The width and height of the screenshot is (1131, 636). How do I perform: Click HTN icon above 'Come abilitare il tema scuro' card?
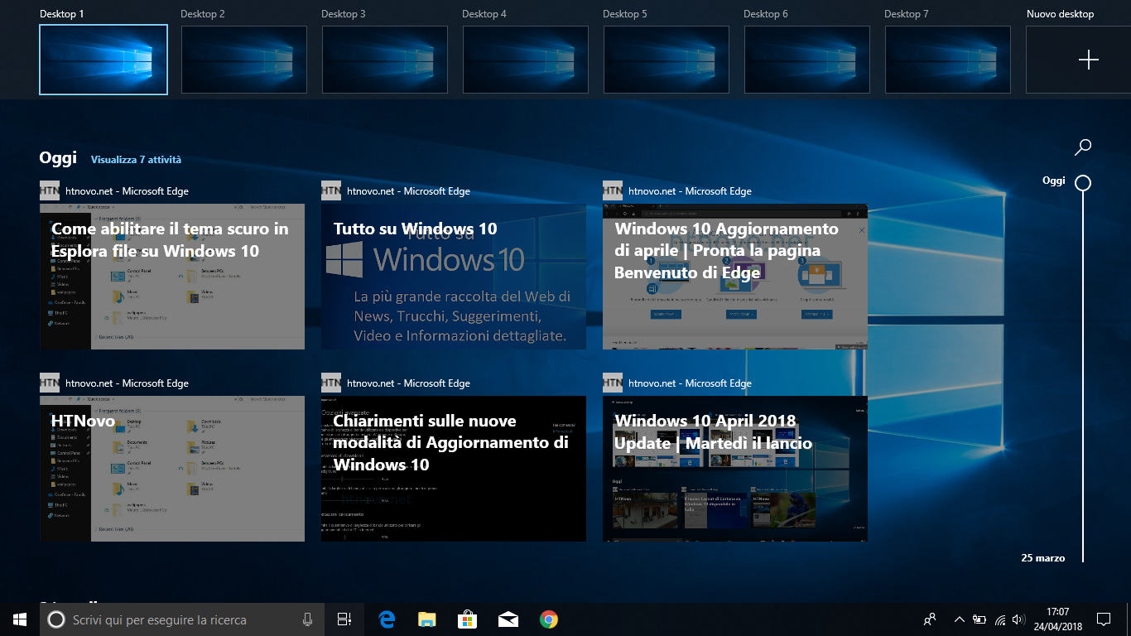(x=50, y=190)
